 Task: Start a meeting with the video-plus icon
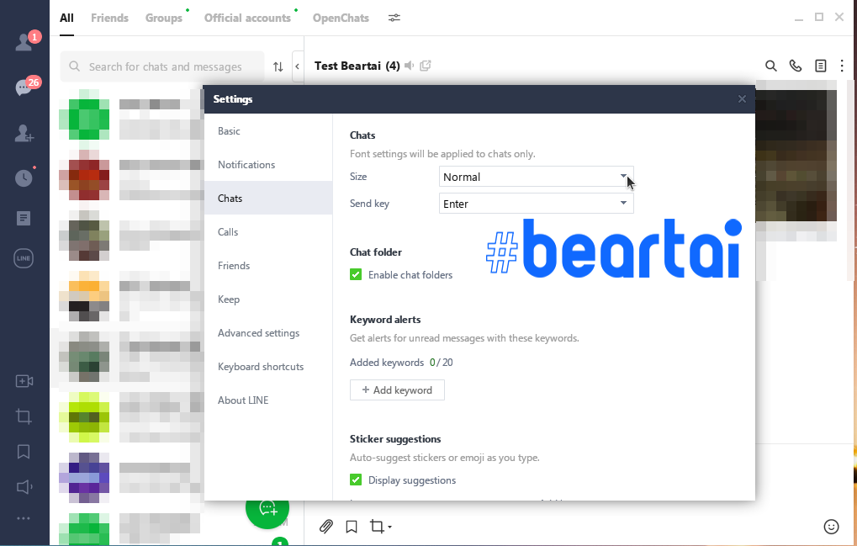[x=24, y=381]
